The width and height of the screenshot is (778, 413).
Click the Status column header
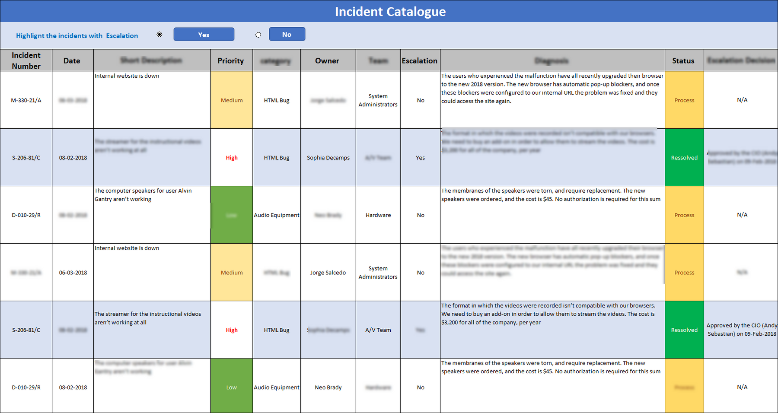click(684, 60)
